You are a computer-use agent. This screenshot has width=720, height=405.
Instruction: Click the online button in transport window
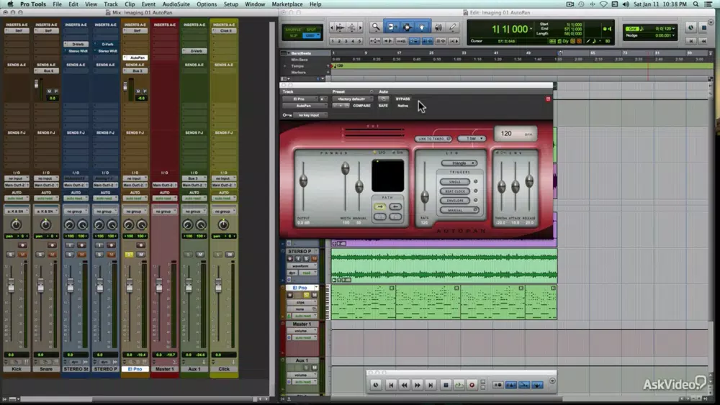[x=376, y=386]
